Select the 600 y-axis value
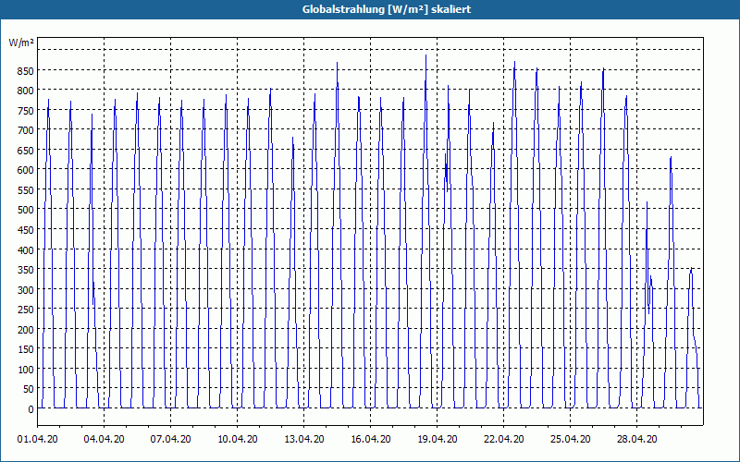Screen dimensions: 740x462 point(26,171)
